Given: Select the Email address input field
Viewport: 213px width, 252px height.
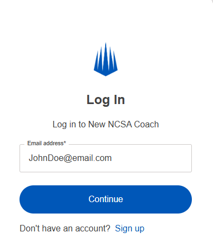Looking at the screenshot, I should tap(106, 158).
